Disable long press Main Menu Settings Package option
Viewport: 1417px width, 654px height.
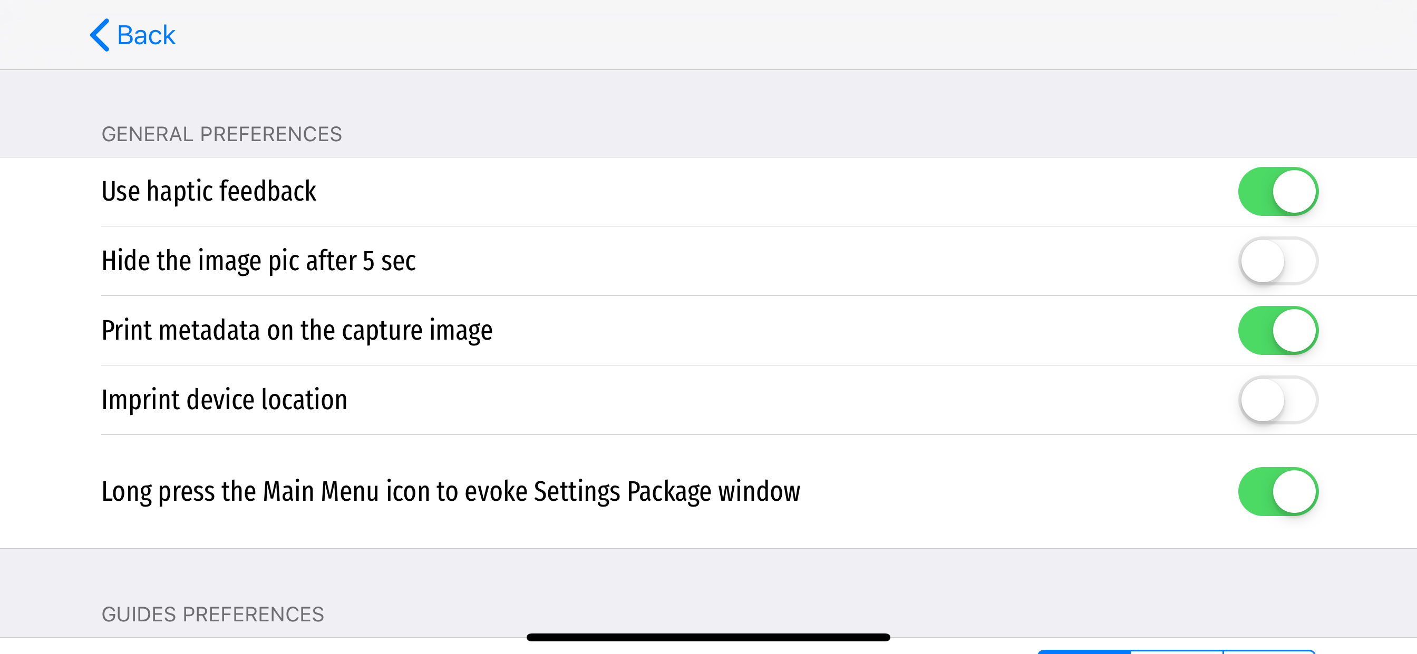(x=1277, y=491)
